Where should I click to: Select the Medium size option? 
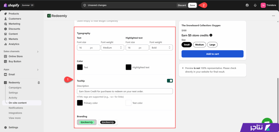click(x=199, y=45)
